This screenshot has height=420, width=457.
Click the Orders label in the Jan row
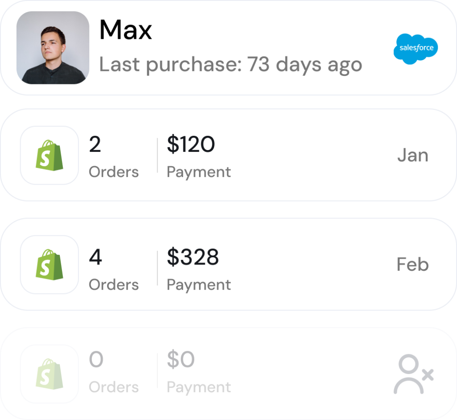point(114,172)
